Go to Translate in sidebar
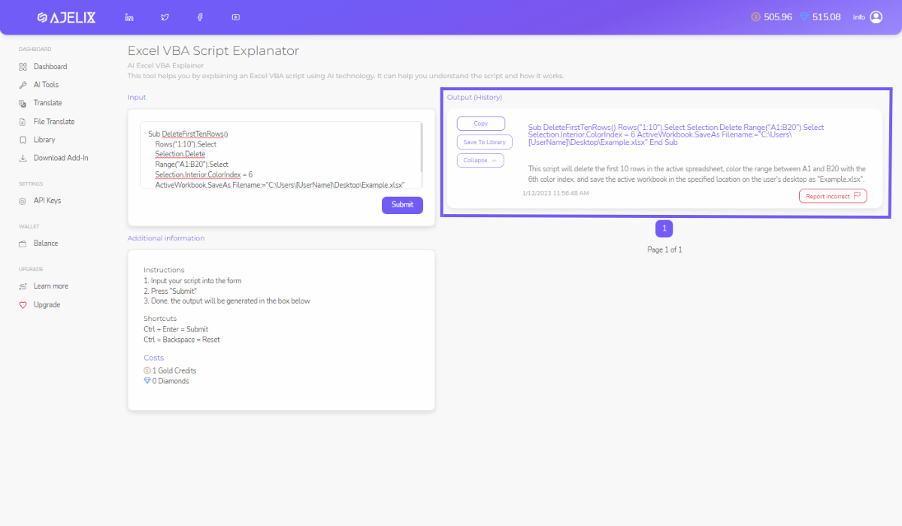 (48, 103)
